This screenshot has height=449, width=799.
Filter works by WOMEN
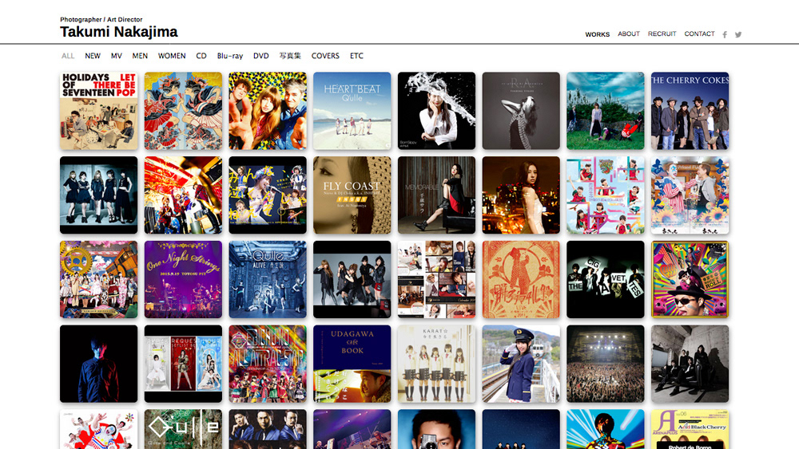172,56
